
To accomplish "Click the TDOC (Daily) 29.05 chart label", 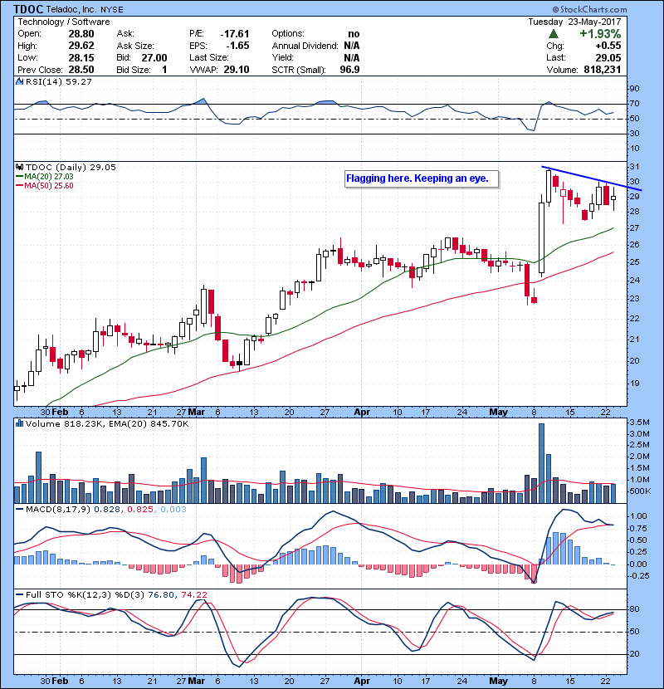I will pyautogui.click(x=71, y=167).
